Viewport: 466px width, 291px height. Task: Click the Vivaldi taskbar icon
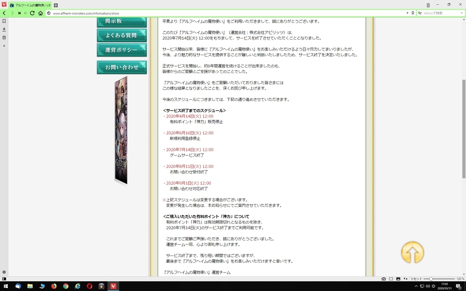(113, 286)
